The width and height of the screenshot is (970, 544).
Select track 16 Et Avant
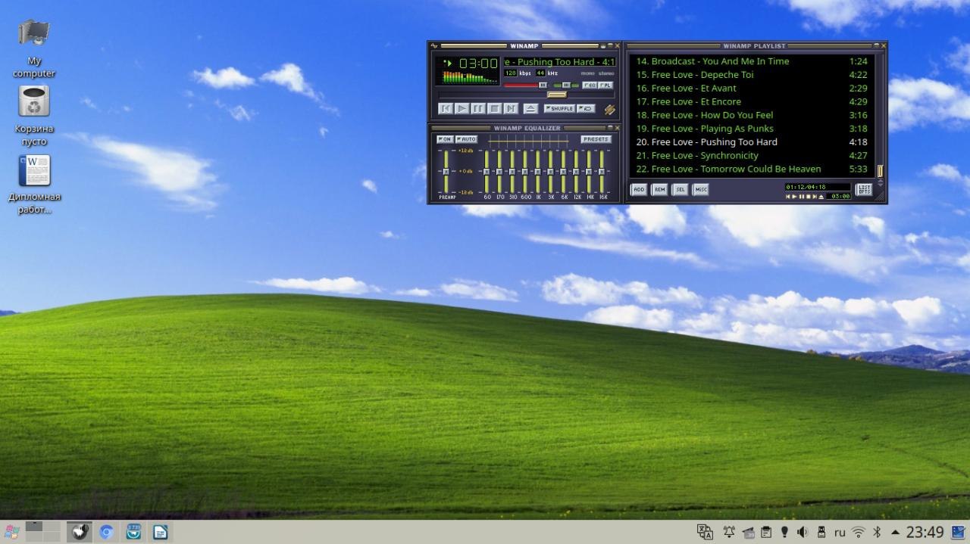tap(752, 89)
